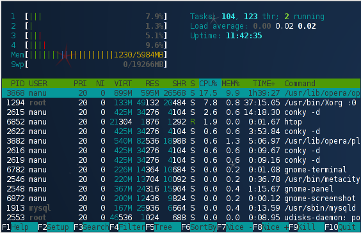The image size is (361, 233).
Task: Click the S state column header
Action: (x=193, y=84)
